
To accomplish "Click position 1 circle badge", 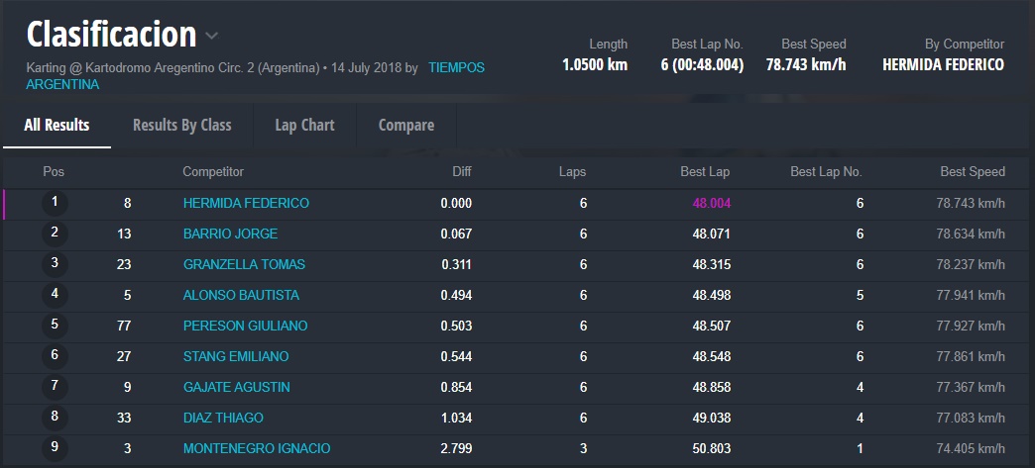I will 55,203.
